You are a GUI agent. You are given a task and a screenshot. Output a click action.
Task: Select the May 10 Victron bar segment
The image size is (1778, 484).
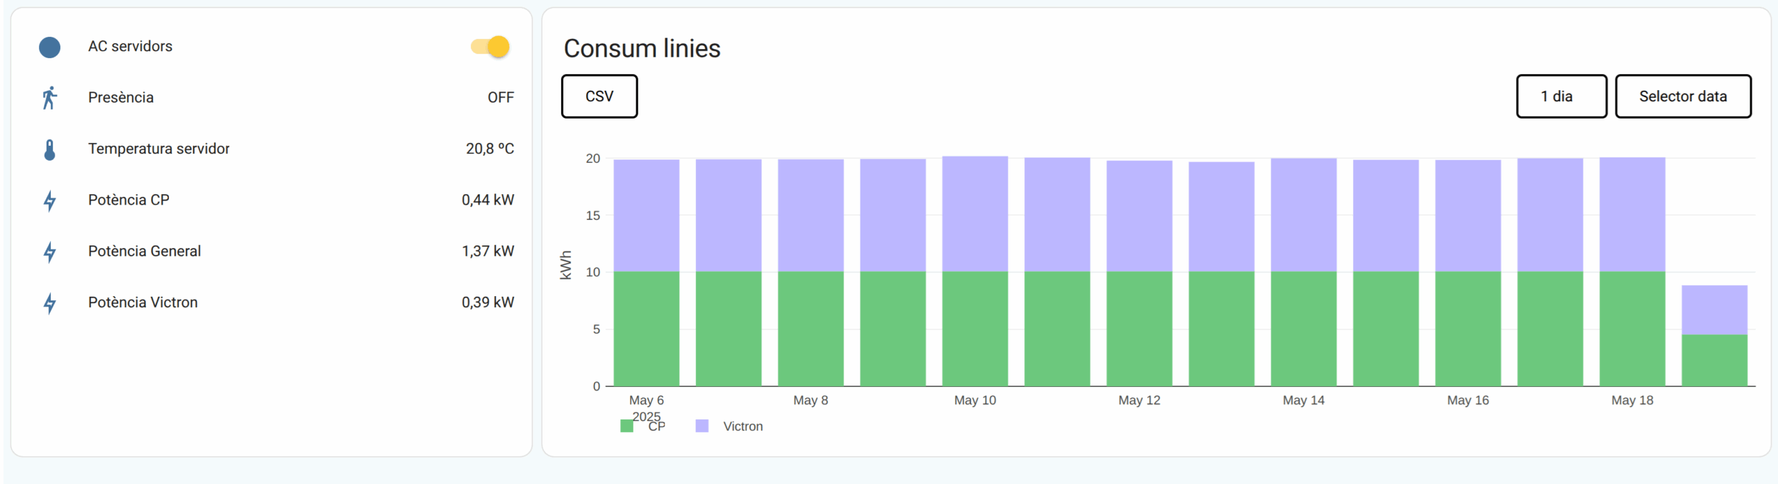(x=974, y=214)
